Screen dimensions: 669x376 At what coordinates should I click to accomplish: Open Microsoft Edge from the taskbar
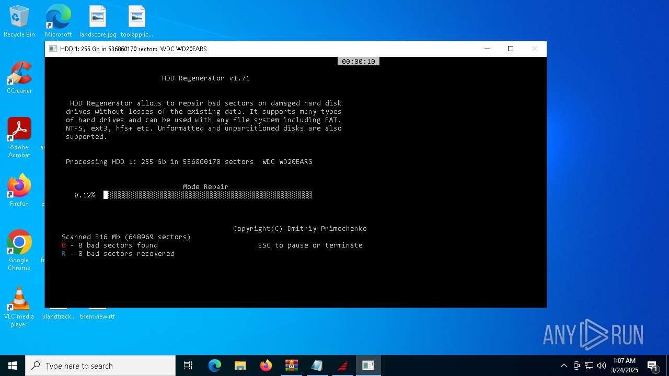(215, 366)
